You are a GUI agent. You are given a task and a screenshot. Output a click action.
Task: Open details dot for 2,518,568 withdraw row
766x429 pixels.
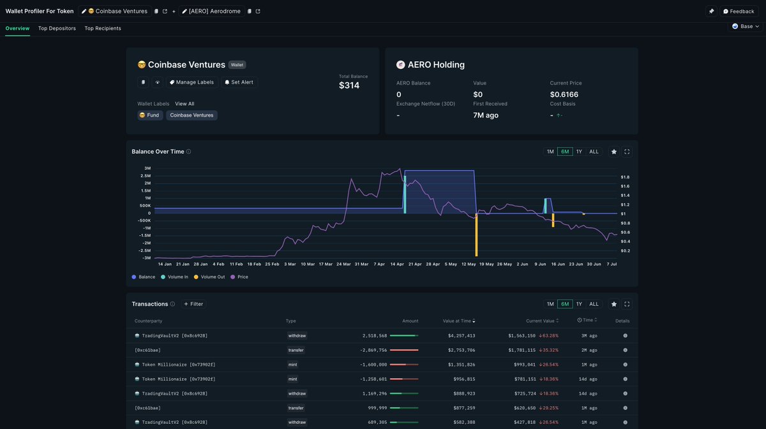pos(625,335)
